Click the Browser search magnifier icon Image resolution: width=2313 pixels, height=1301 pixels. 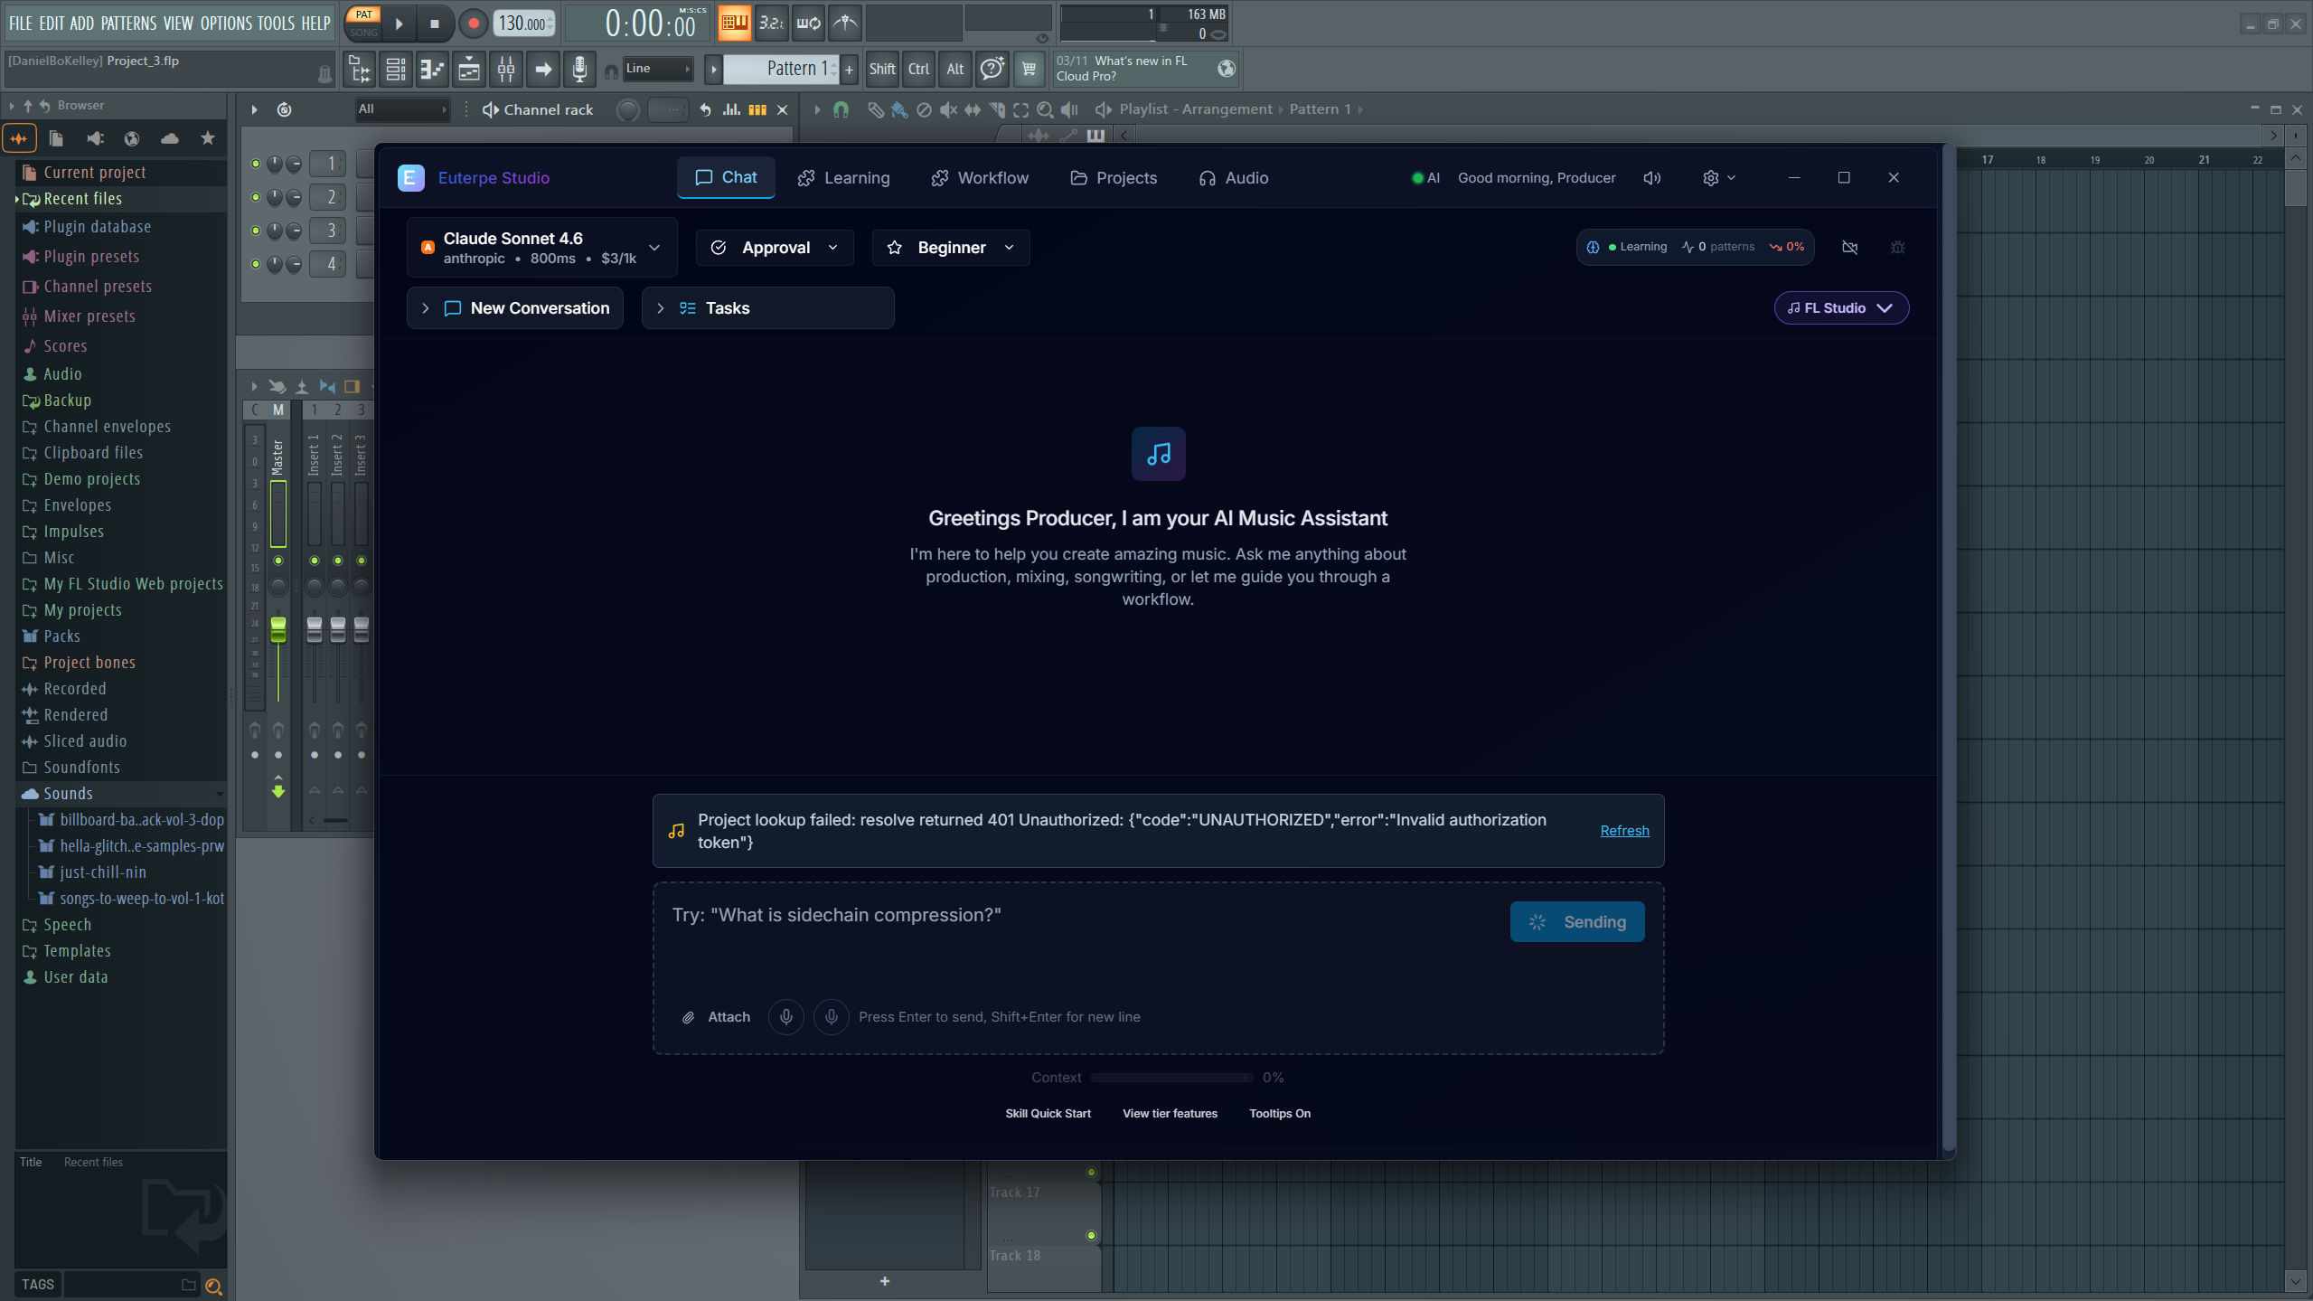coord(213,1286)
